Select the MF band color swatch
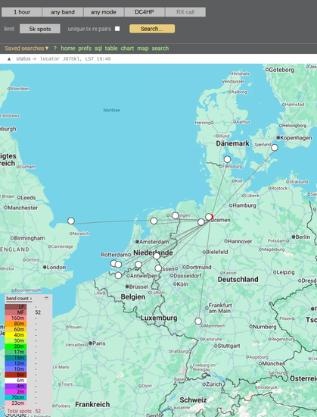 pos(16,312)
